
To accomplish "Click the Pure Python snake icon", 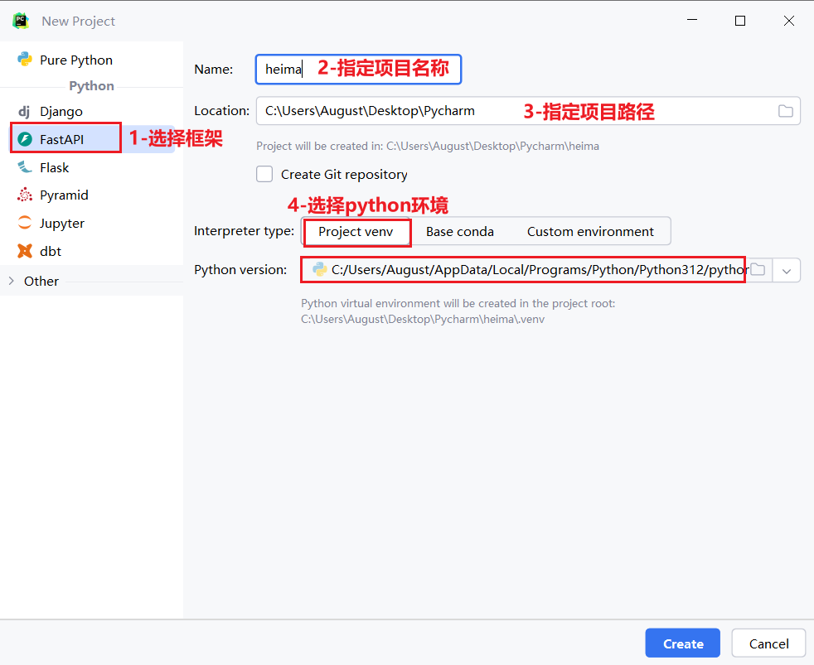I will click(x=25, y=60).
